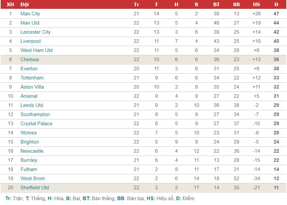Select the Southampton team link
The height and width of the screenshot is (205, 287).
(x=35, y=114)
